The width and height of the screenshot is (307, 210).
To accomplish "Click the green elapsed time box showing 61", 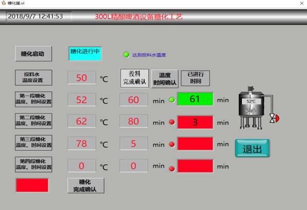I will pyautogui.click(x=195, y=99).
